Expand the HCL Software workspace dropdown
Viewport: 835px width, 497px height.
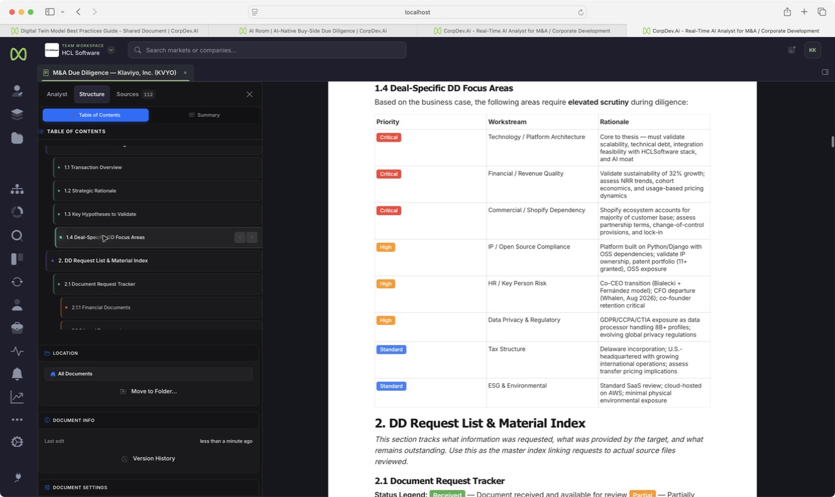click(111, 50)
